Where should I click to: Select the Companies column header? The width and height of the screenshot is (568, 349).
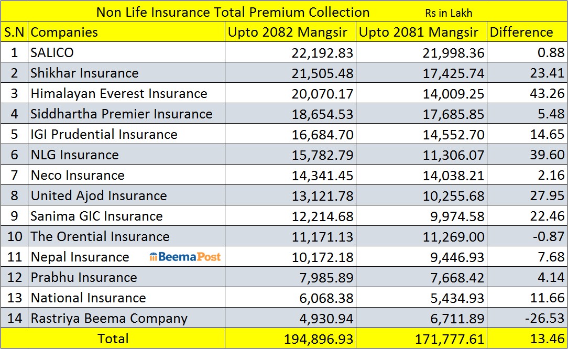(x=64, y=32)
